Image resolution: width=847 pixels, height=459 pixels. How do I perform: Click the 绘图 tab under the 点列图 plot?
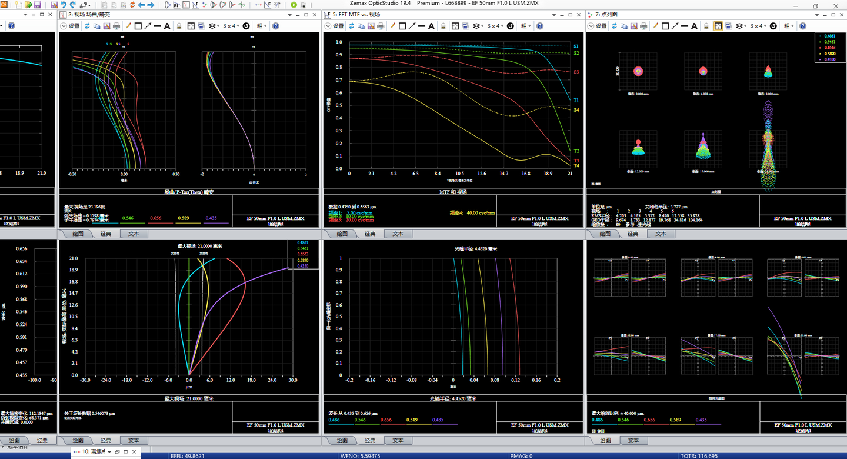605,234
